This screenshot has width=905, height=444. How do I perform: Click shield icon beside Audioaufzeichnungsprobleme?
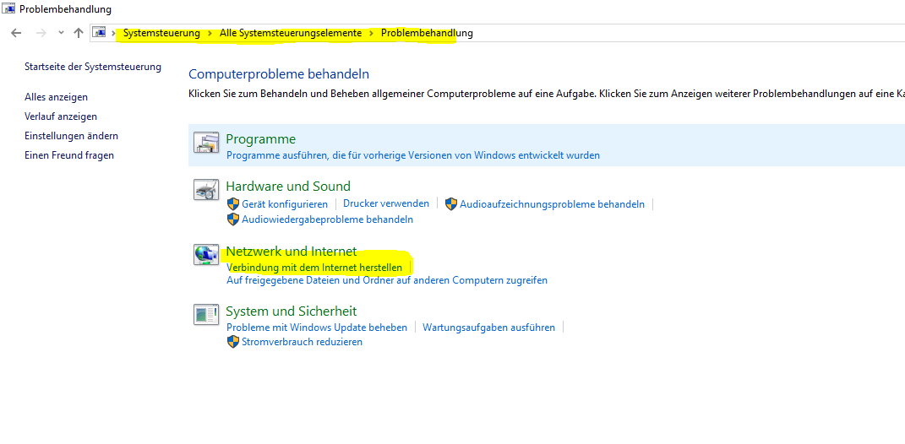(x=450, y=204)
